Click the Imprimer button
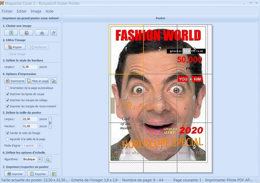This screenshot has height=183, width=260. click(15, 174)
